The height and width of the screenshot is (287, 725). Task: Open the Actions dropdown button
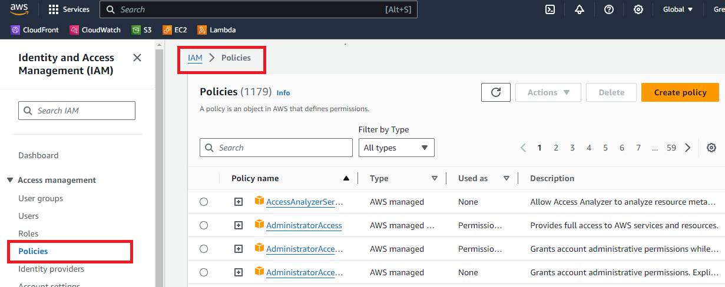coord(548,92)
